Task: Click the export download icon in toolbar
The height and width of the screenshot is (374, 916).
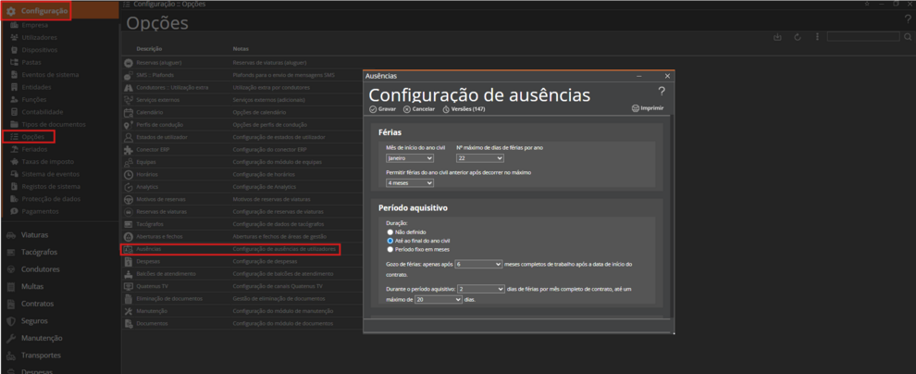Action: pos(777,37)
